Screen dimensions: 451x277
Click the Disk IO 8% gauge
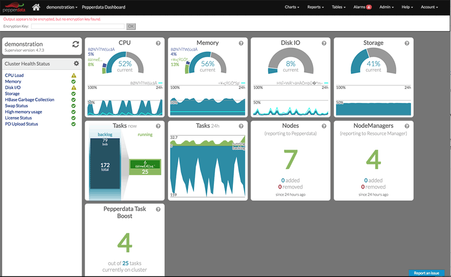coord(291,61)
